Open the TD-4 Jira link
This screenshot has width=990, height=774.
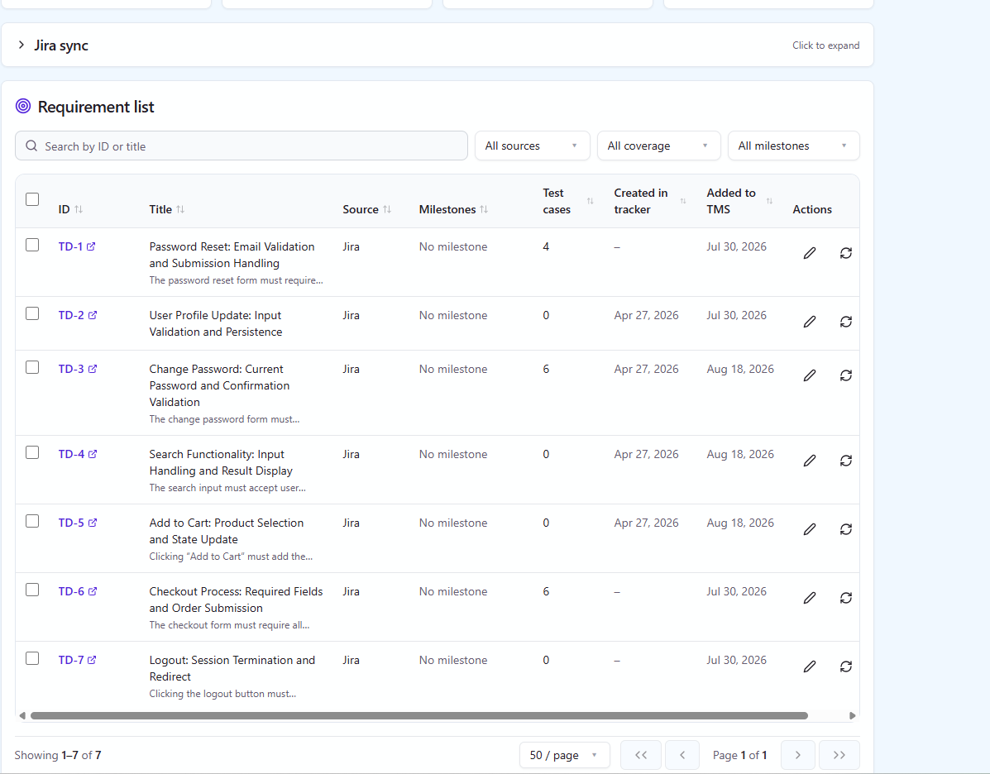[x=78, y=455]
